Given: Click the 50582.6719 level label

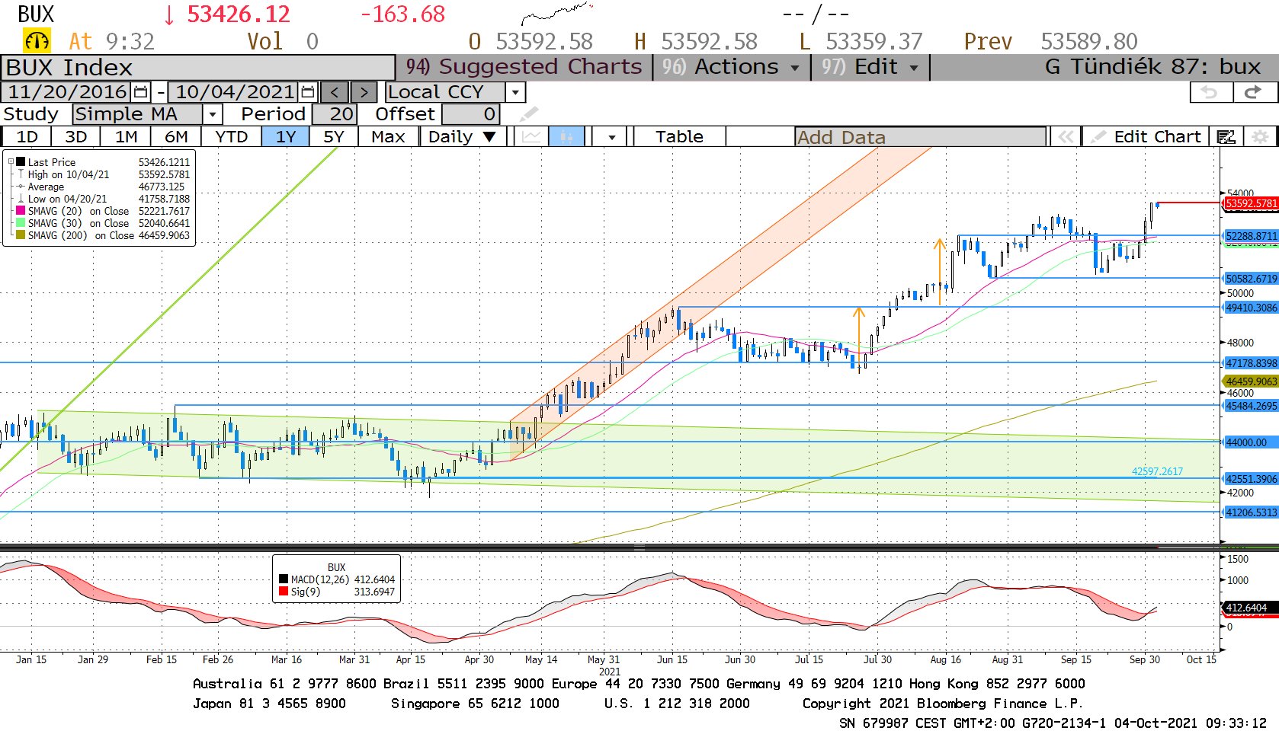Looking at the screenshot, I should coord(1251,279).
